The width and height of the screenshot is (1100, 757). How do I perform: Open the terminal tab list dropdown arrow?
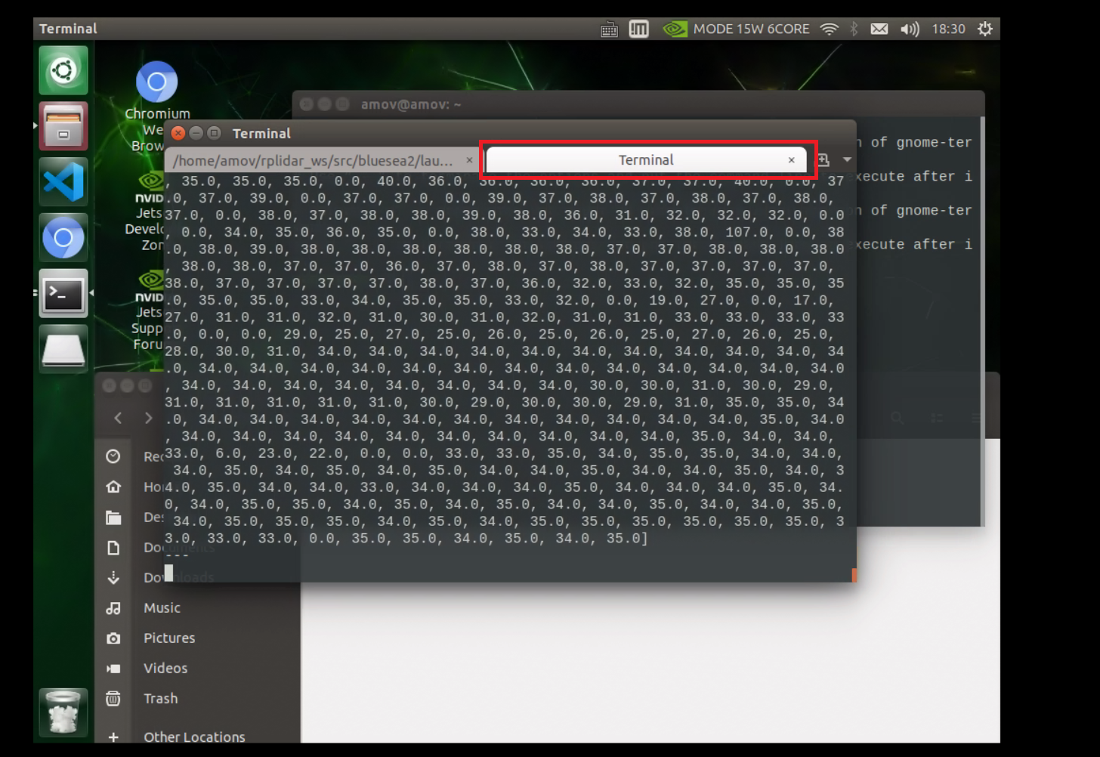point(847,160)
